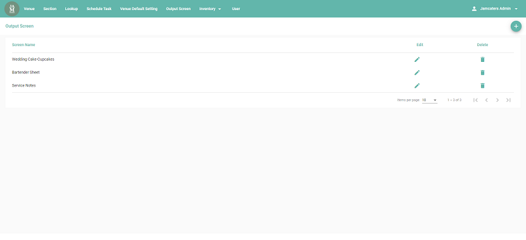This screenshot has height=240, width=526.
Task: Open the Jamcaters Admin user dropdown
Action: coord(495,9)
